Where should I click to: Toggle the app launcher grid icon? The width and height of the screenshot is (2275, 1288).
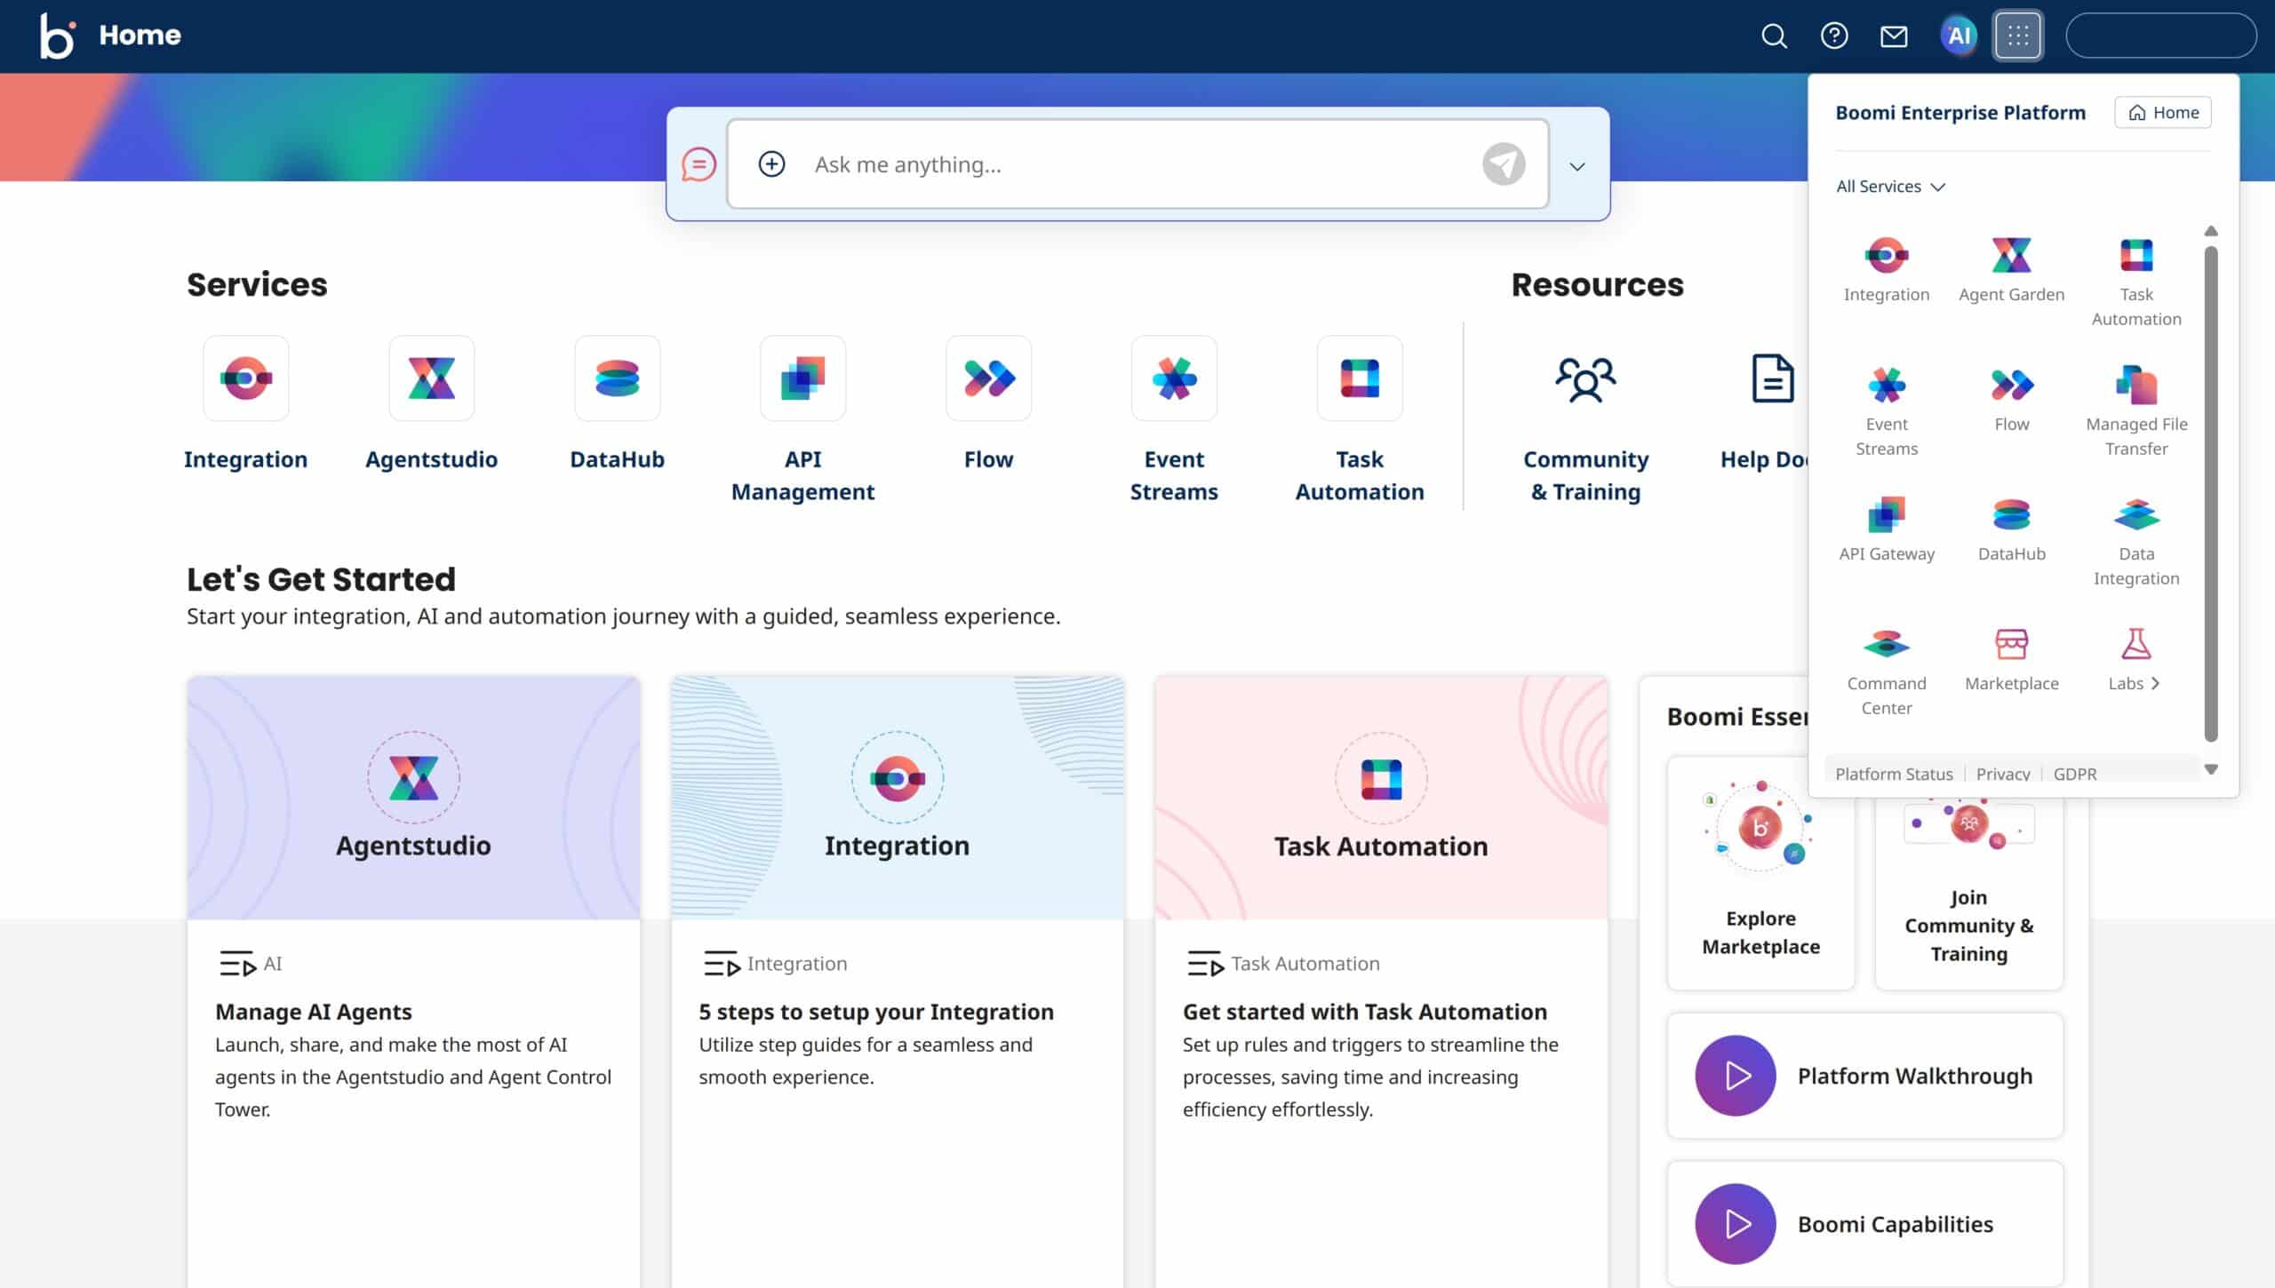click(x=2017, y=36)
